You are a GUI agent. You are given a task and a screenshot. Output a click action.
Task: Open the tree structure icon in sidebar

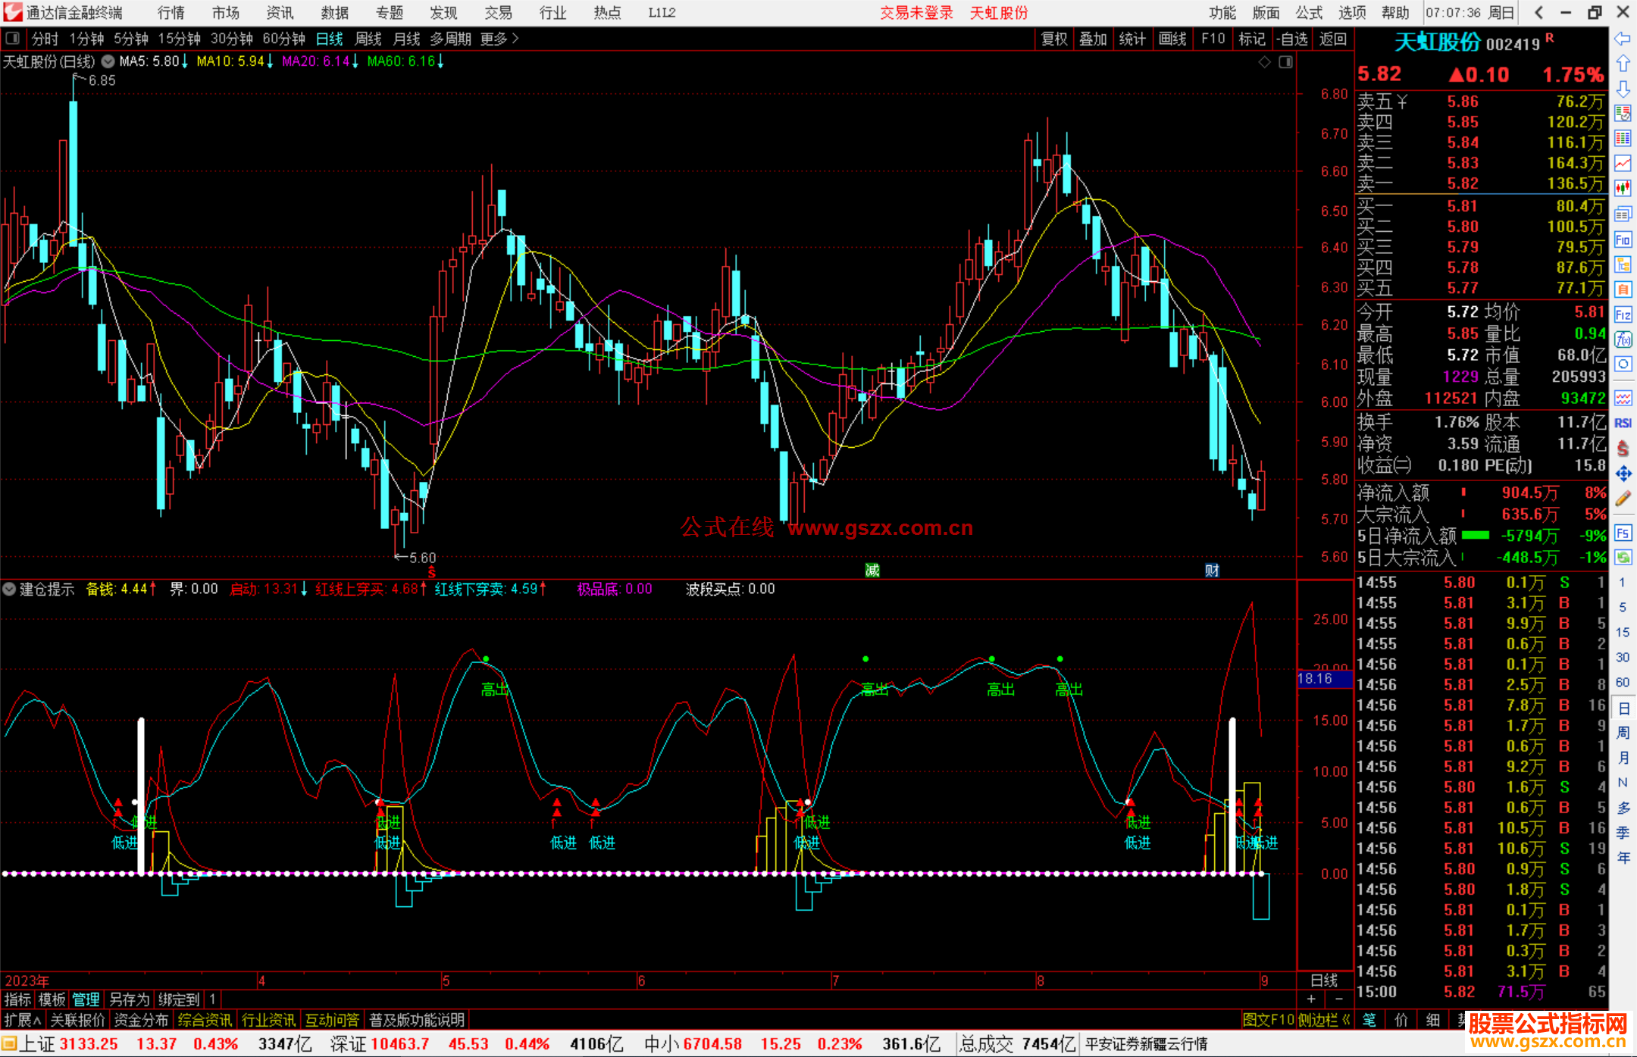point(1623,264)
